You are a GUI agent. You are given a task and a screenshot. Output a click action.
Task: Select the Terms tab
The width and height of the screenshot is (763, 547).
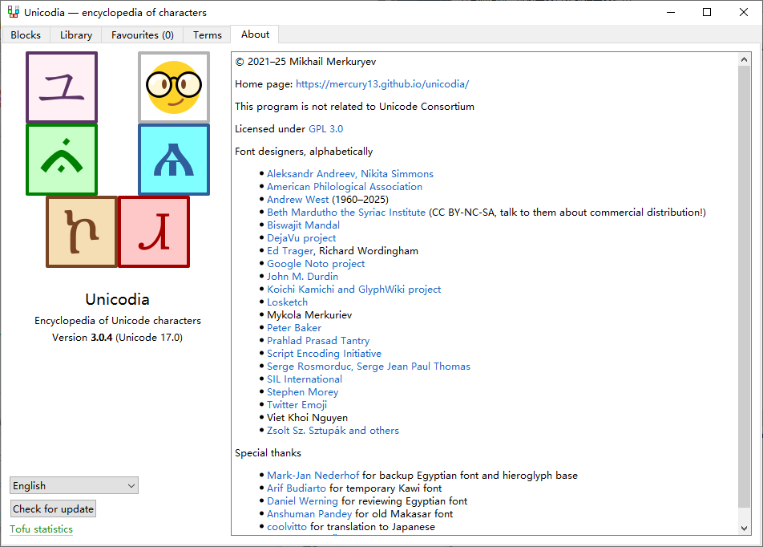pos(208,34)
